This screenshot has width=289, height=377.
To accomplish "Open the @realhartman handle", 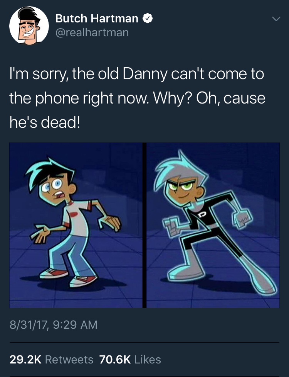I will click(92, 32).
